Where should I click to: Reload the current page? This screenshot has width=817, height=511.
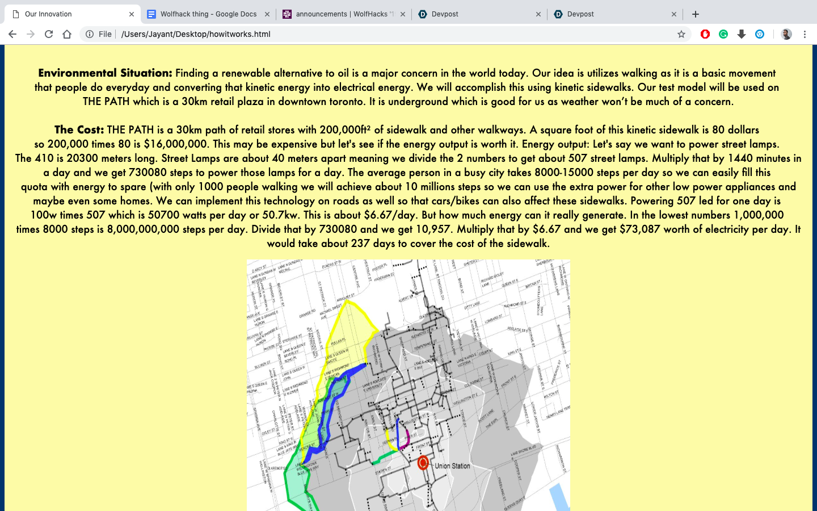(49, 34)
